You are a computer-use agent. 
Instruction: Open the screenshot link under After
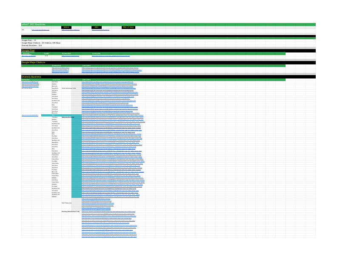[x=100, y=30]
